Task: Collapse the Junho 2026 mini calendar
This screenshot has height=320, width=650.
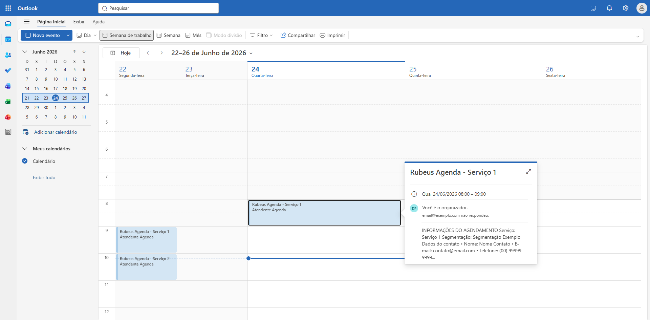Action: (x=25, y=52)
